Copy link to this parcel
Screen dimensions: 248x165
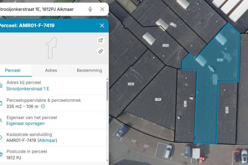click(100, 51)
